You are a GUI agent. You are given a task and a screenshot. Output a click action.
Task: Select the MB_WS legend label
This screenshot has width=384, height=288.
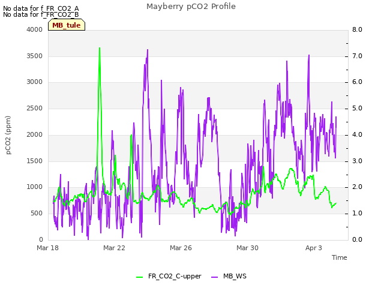(x=235, y=276)
